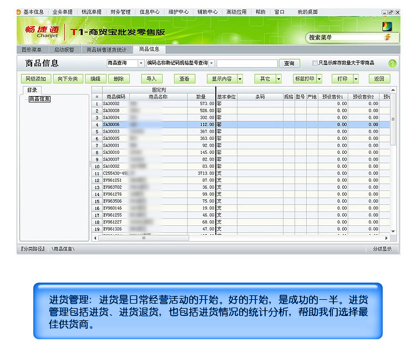Click the horizontal scrollbar thumb of table

[x=144, y=238]
